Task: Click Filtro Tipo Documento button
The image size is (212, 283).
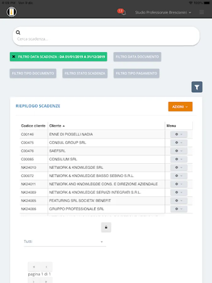Action: (33, 74)
